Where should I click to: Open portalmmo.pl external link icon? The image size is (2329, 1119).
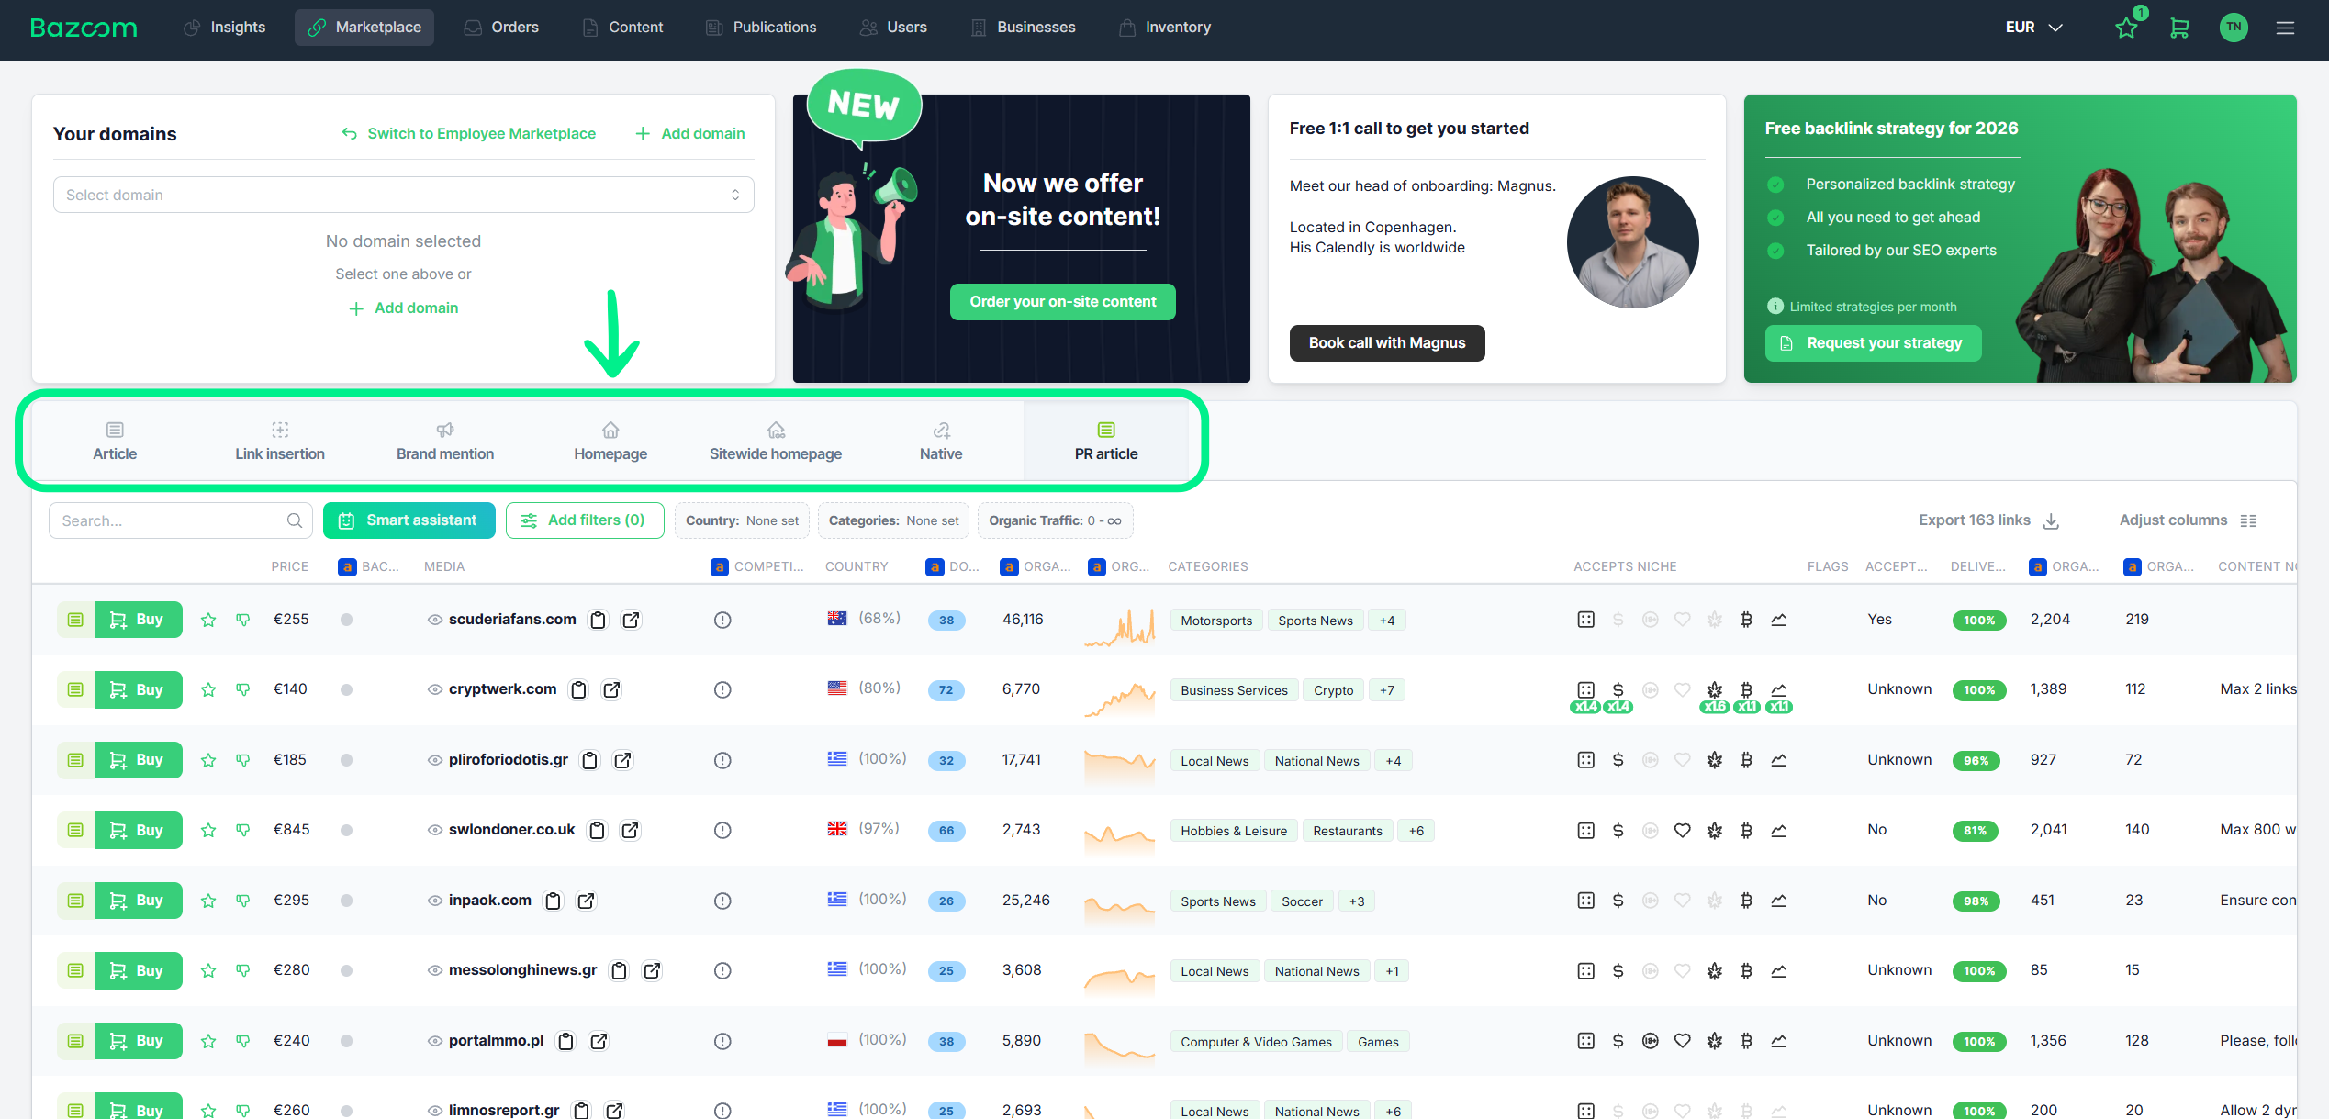coord(599,1041)
